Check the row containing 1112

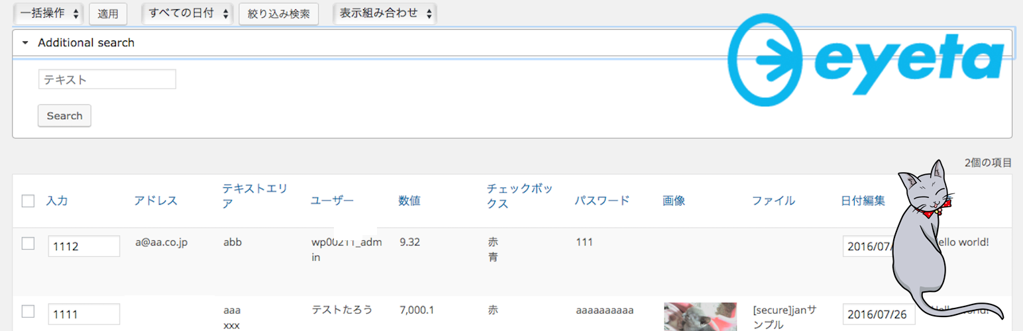tap(28, 244)
